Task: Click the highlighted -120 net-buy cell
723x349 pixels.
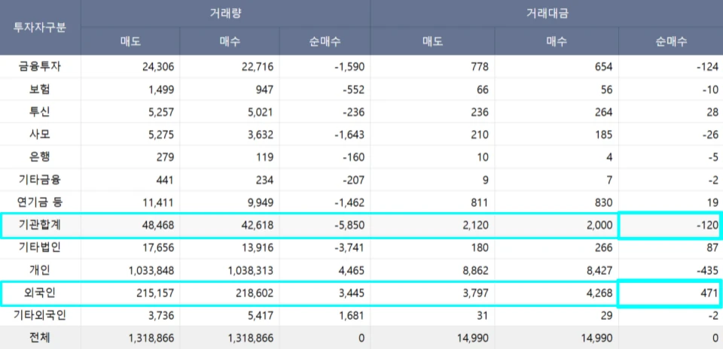Action: coord(670,226)
